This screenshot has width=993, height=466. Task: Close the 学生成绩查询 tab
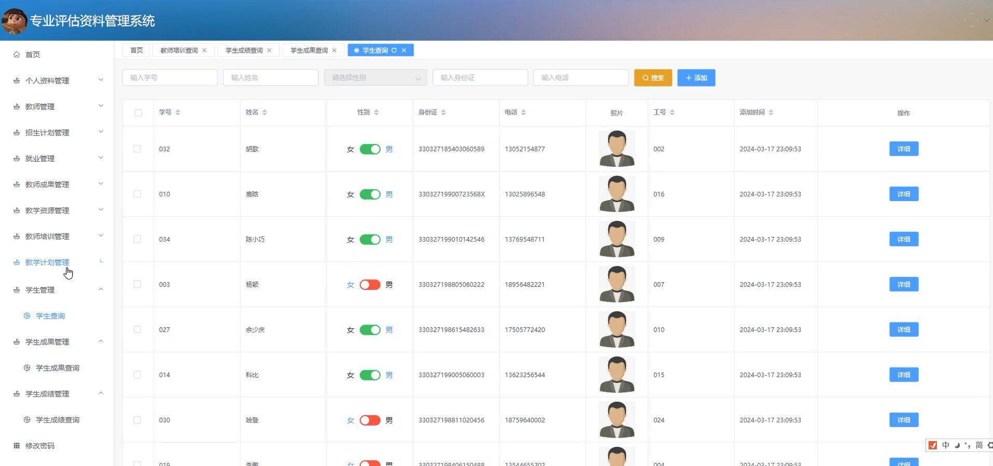(269, 50)
